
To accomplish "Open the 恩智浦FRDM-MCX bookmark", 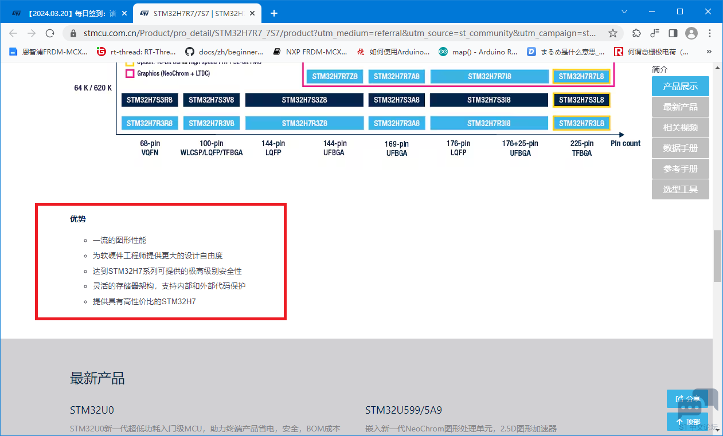I will 49,52.
